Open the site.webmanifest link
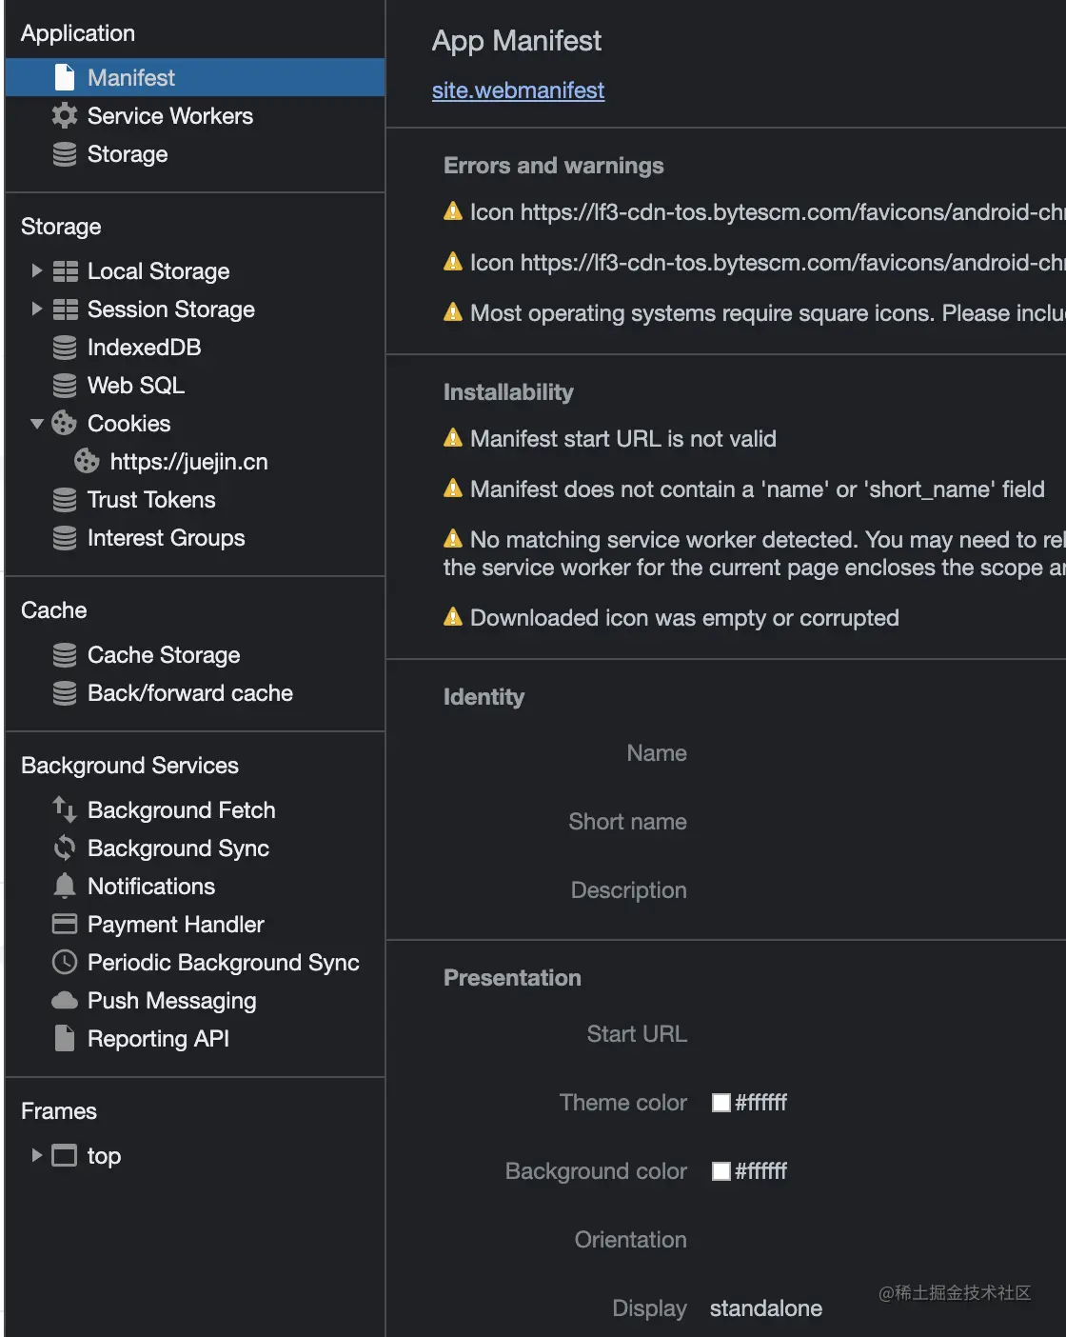Viewport: 1066px width, 1337px height. tap(518, 90)
